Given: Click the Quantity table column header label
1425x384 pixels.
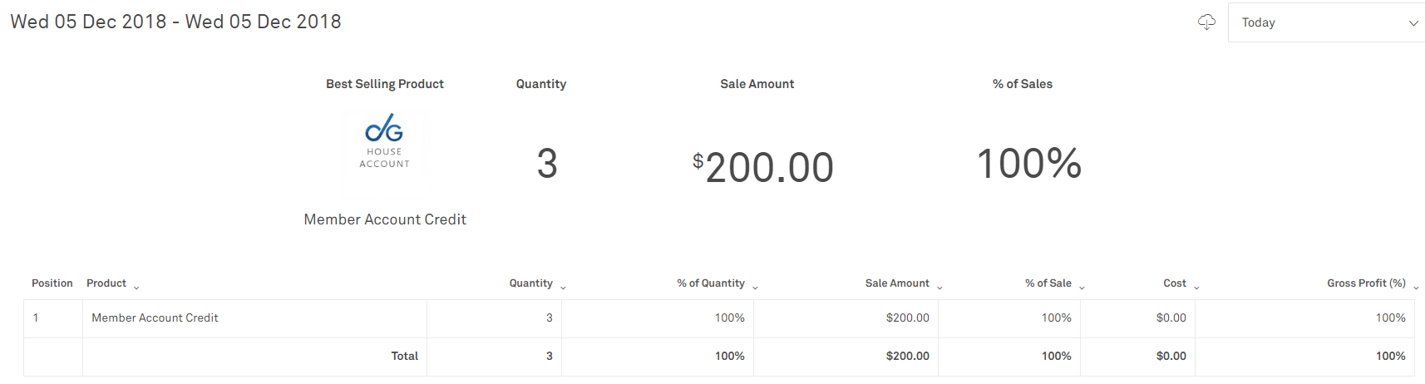Looking at the screenshot, I should click(530, 283).
